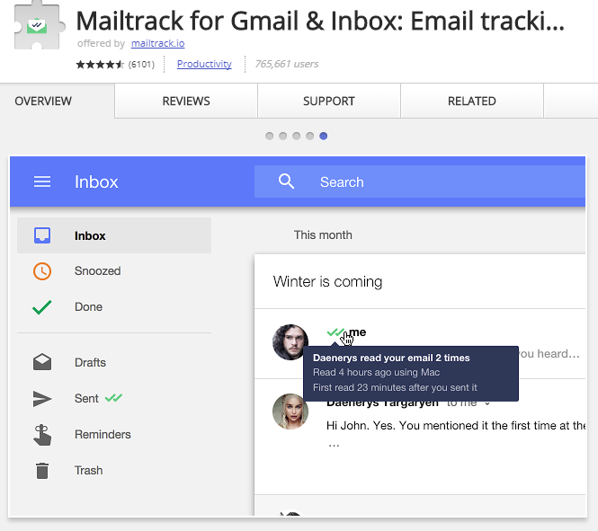Open the Sent folder label
Screen dimensions: 598x531
point(86,398)
